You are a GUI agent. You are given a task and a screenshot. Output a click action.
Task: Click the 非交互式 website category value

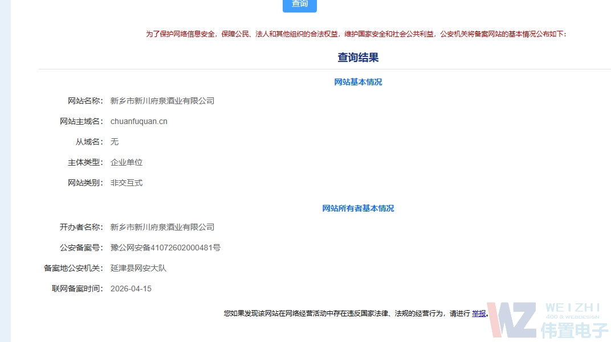[x=127, y=183]
